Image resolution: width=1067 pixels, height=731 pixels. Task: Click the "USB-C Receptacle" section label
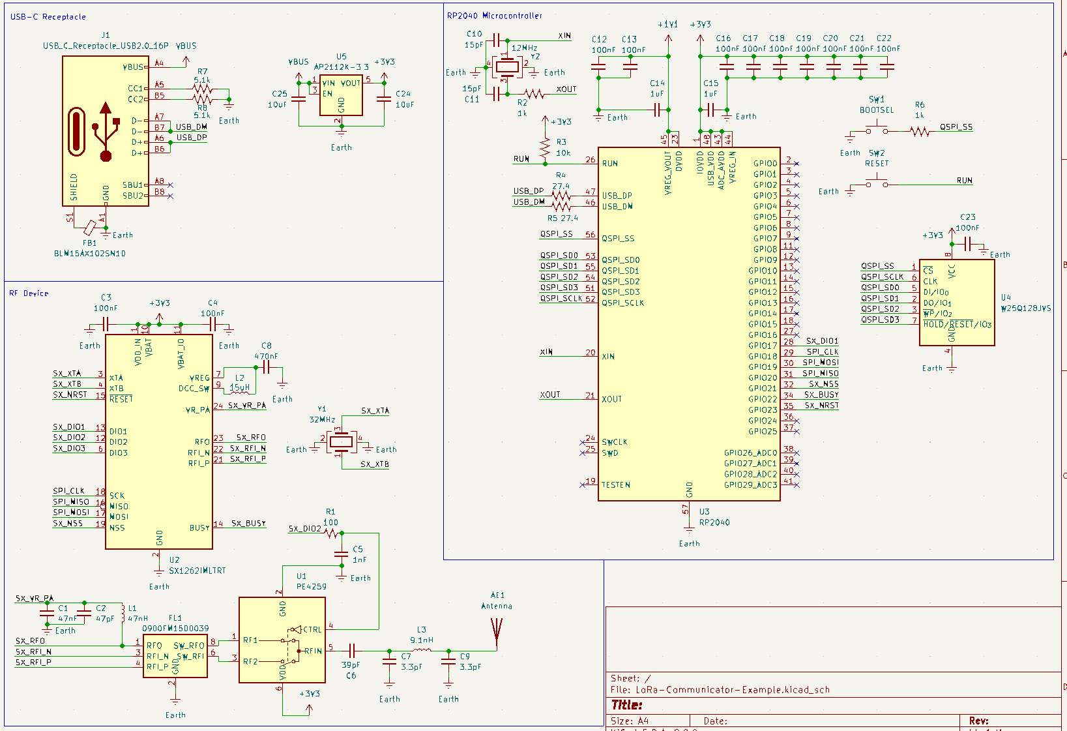point(48,17)
